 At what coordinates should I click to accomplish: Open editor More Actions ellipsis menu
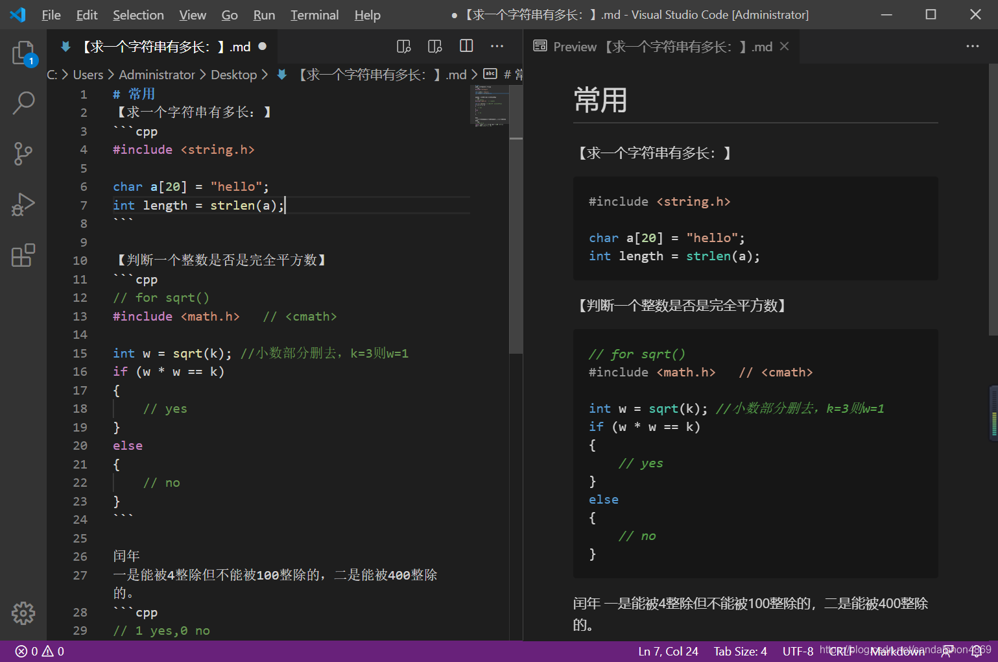point(497,46)
